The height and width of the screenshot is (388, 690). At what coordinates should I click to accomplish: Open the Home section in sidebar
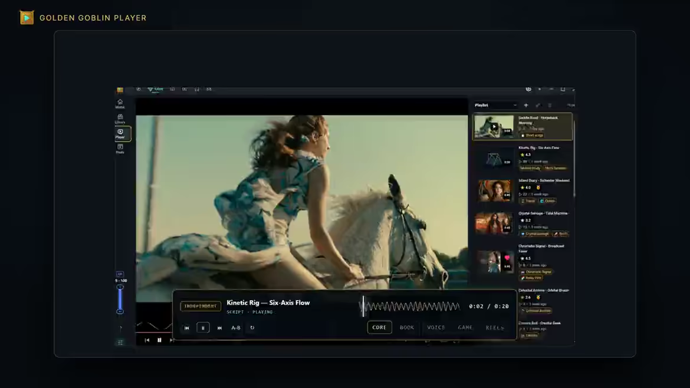[120, 104]
